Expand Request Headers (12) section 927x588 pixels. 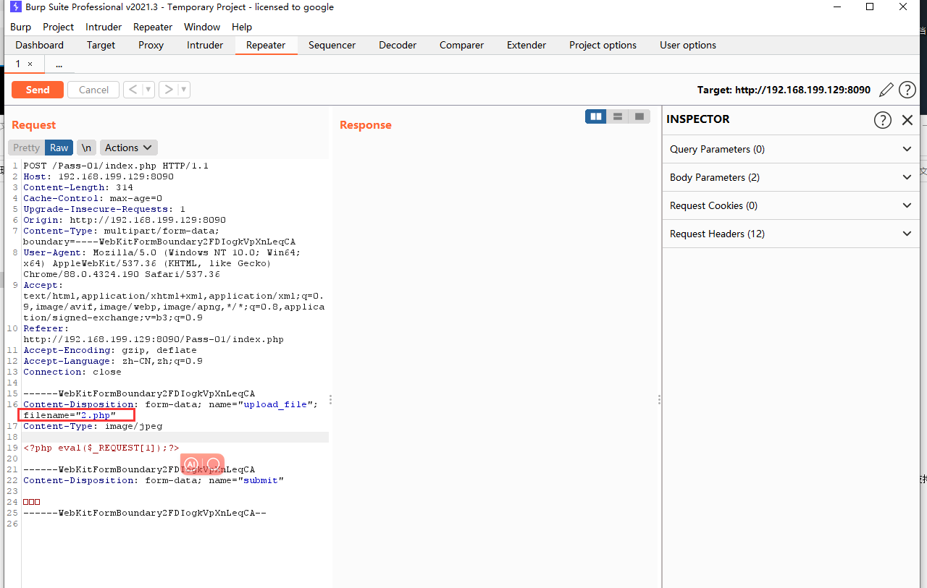790,234
